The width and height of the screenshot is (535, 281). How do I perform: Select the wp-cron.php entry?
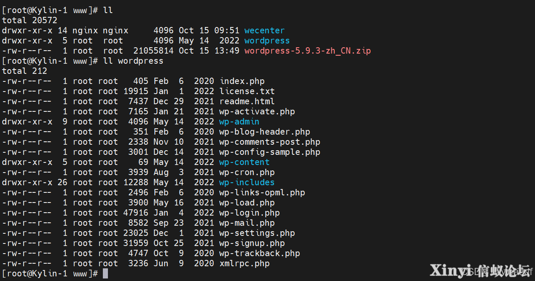(x=247, y=173)
